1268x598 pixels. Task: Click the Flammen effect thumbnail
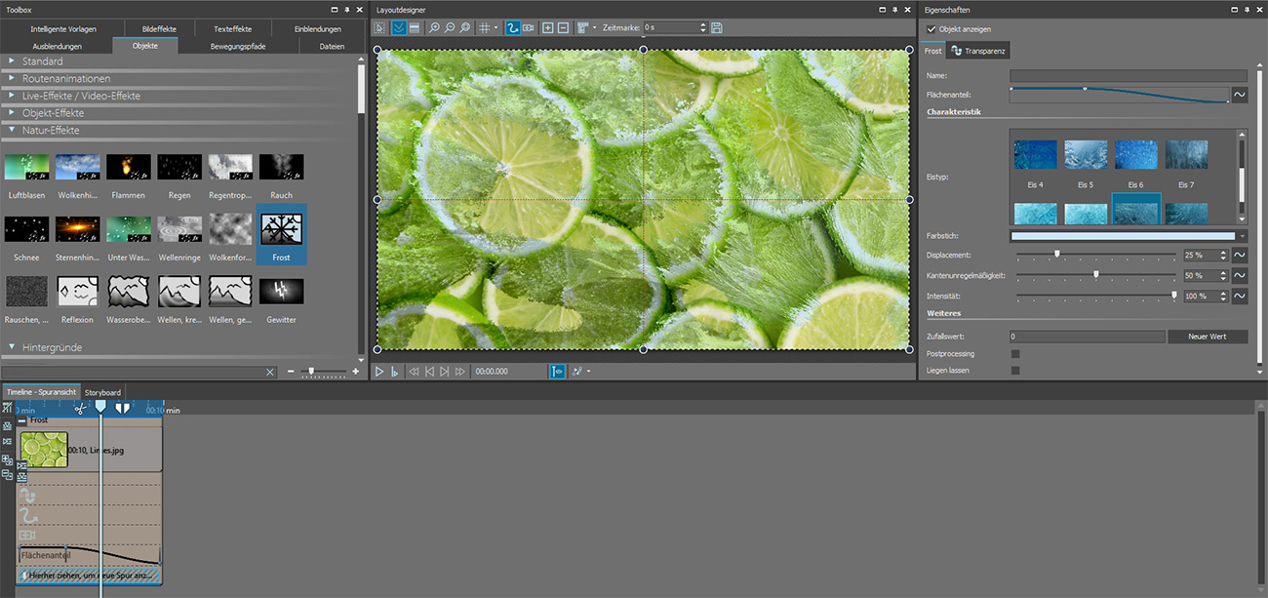pos(129,167)
